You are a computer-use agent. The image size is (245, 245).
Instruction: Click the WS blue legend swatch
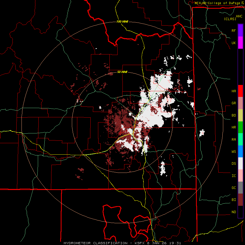(x=240, y=151)
